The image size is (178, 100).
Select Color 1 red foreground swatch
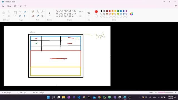coord(96,12)
